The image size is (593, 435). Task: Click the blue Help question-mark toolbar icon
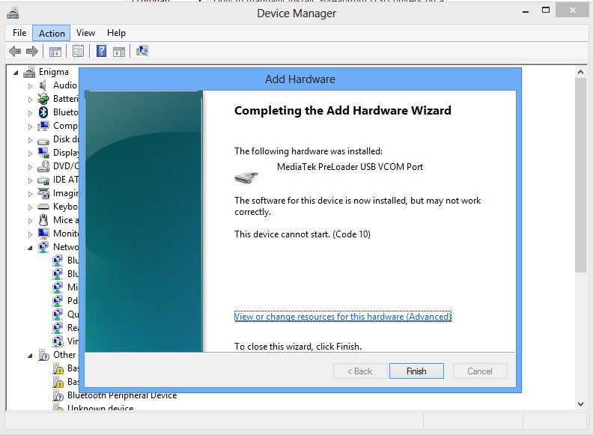pos(101,51)
